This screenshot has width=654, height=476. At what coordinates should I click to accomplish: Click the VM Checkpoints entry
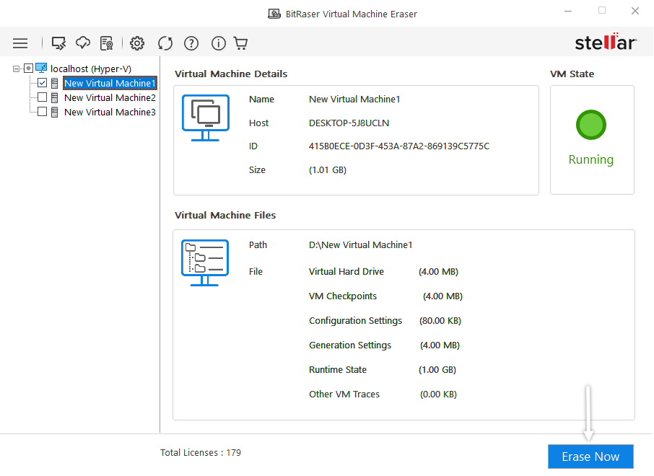tap(343, 296)
